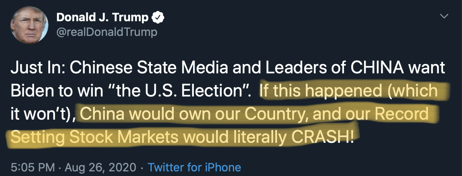Click the display name Donald J. Trump

[x=102, y=17]
